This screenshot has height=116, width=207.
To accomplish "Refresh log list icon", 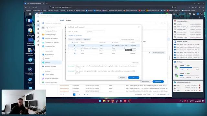I will [x=168, y=94].
